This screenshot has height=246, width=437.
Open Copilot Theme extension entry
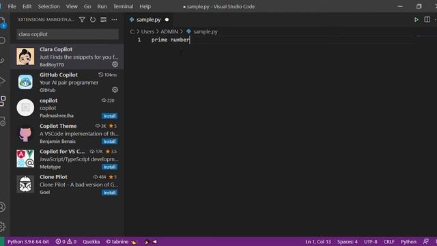(x=67, y=133)
